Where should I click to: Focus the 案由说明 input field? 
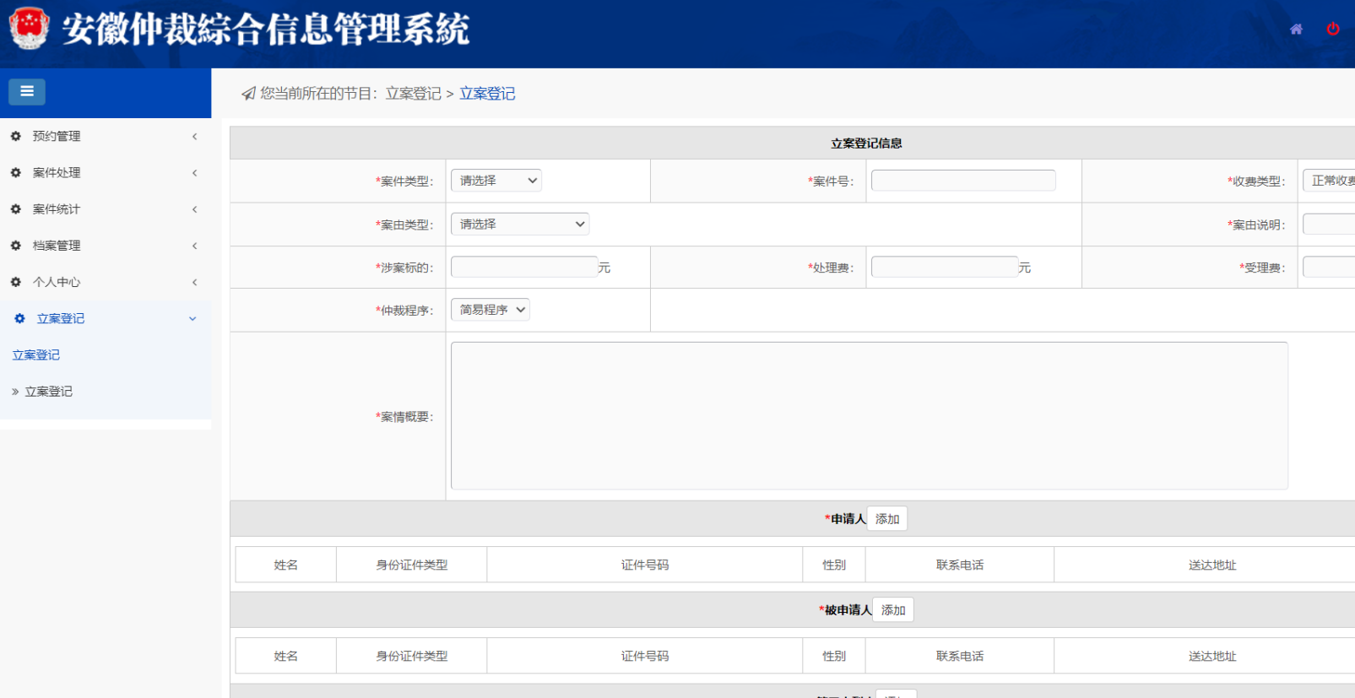[1329, 224]
